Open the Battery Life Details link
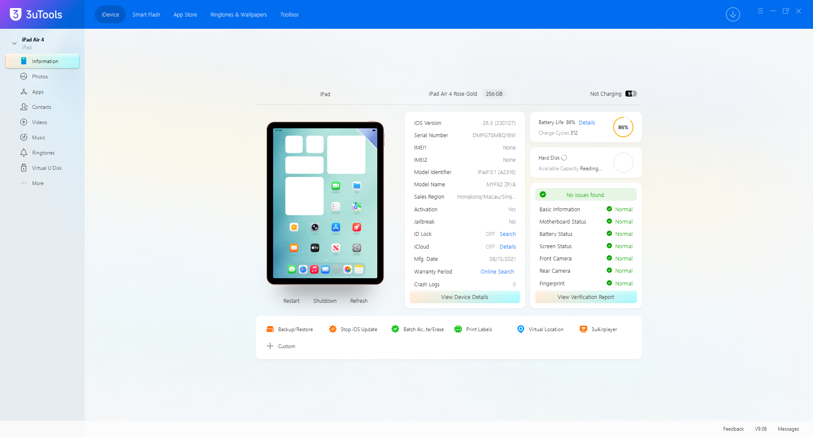This screenshot has height=437, width=813. tap(587, 122)
